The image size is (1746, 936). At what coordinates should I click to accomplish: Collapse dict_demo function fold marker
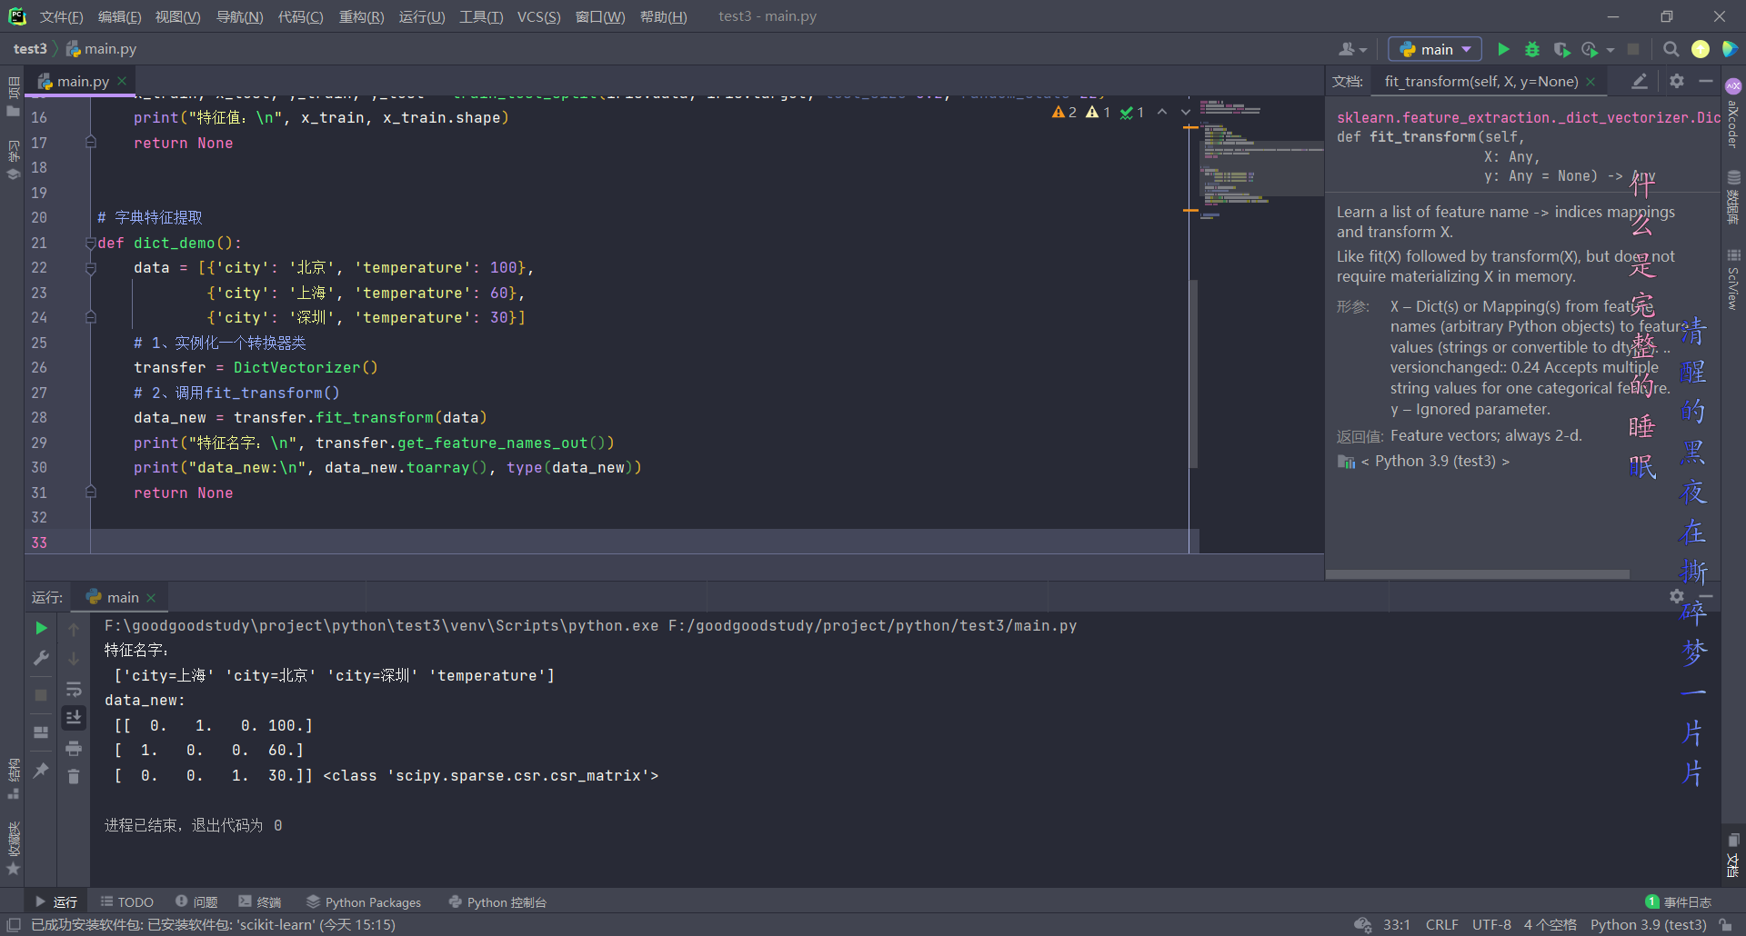[91, 243]
